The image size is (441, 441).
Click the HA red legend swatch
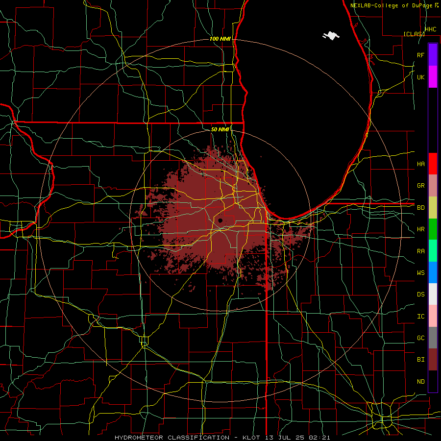[433, 164]
